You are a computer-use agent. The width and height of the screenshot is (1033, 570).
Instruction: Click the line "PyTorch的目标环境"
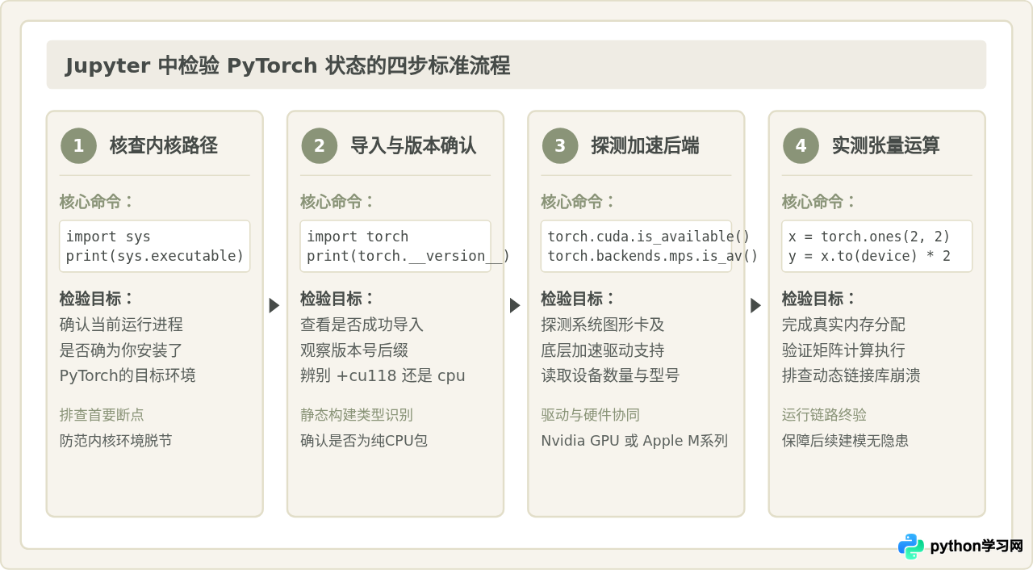[x=128, y=375]
